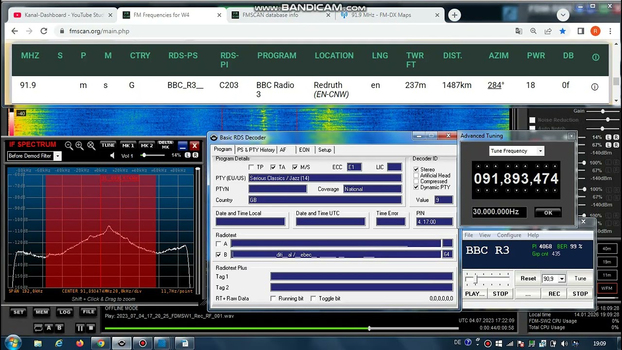622x350 pixels.
Task: Open the Configure menu
Action: point(509,235)
